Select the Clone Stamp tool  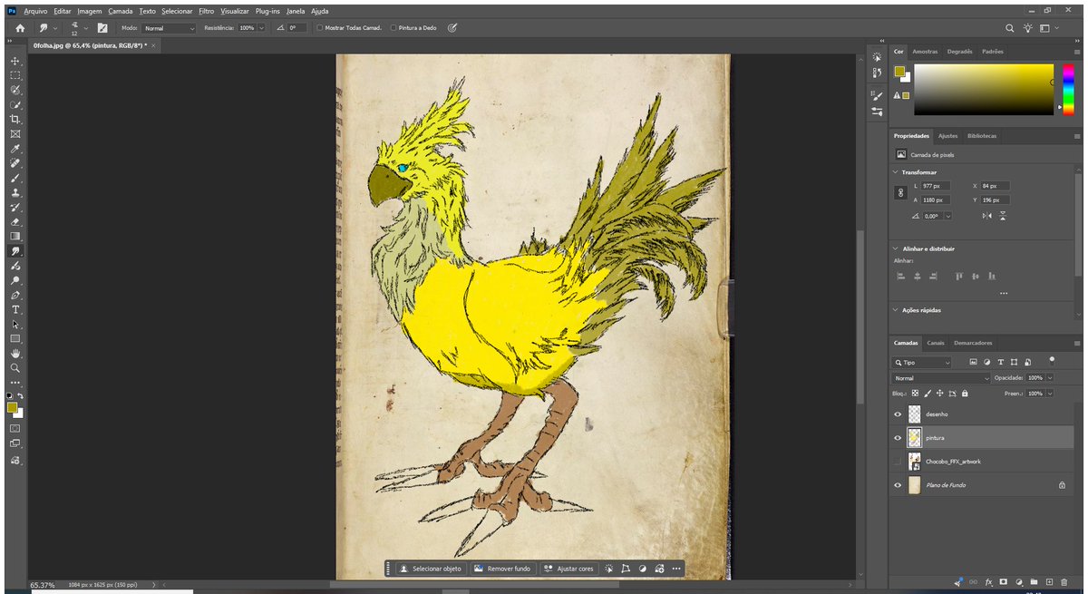click(x=15, y=192)
